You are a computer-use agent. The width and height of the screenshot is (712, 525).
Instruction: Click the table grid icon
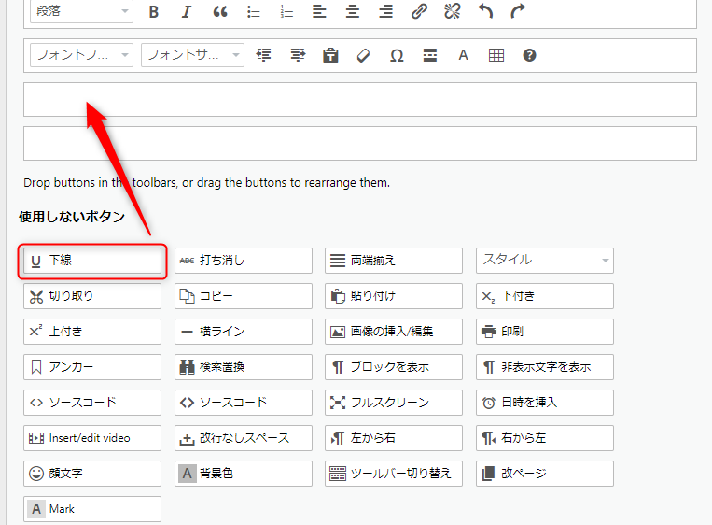[496, 55]
